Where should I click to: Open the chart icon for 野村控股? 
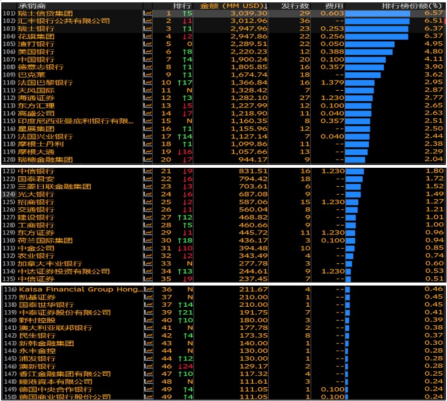point(148,320)
